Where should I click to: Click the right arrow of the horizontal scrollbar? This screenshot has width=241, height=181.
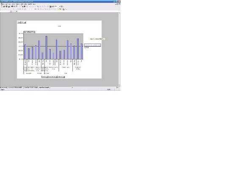pyautogui.click(x=118, y=88)
